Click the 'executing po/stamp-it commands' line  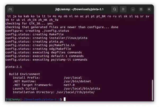pos(46,60)
